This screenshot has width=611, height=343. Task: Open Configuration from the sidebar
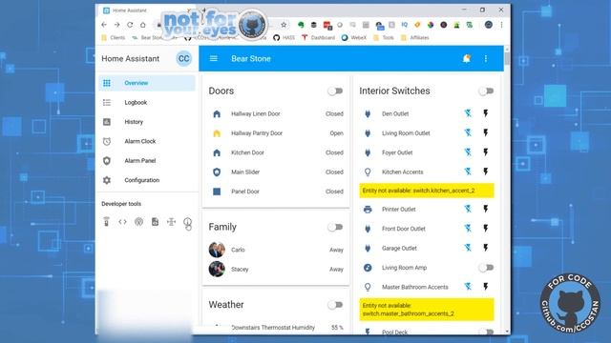(x=146, y=180)
